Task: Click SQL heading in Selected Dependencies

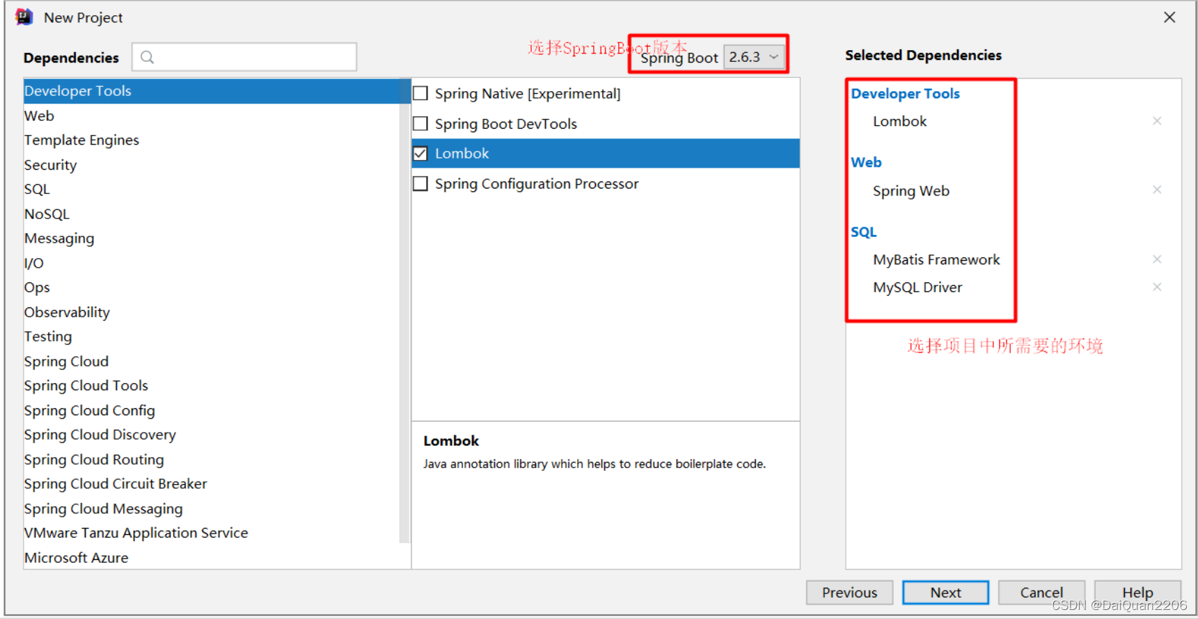Action: [x=863, y=232]
